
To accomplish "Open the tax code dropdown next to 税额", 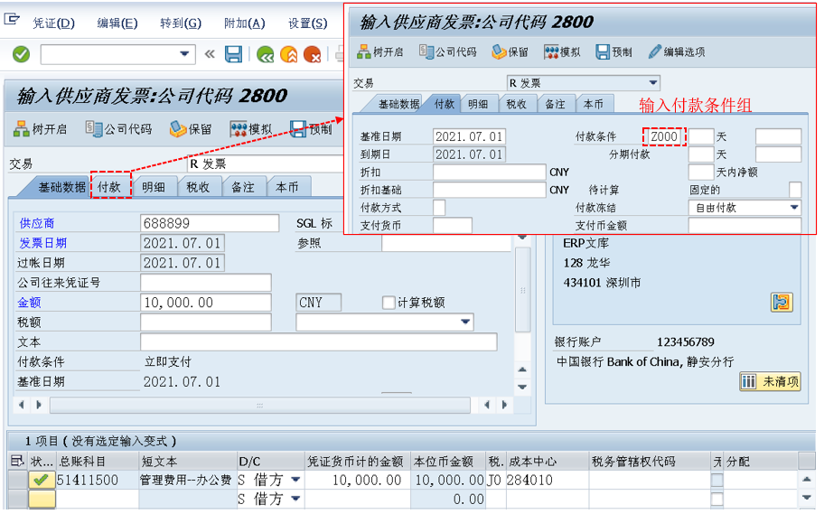I will click(465, 322).
